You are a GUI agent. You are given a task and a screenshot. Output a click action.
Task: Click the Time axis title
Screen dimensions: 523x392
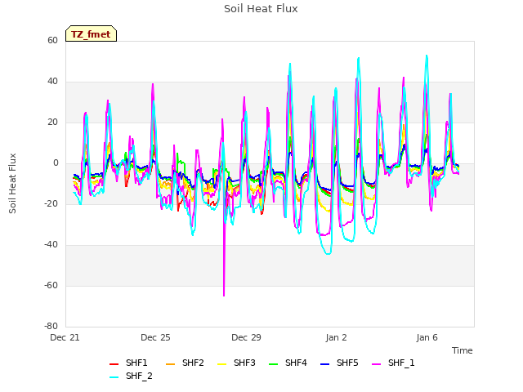click(x=463, y=350)
